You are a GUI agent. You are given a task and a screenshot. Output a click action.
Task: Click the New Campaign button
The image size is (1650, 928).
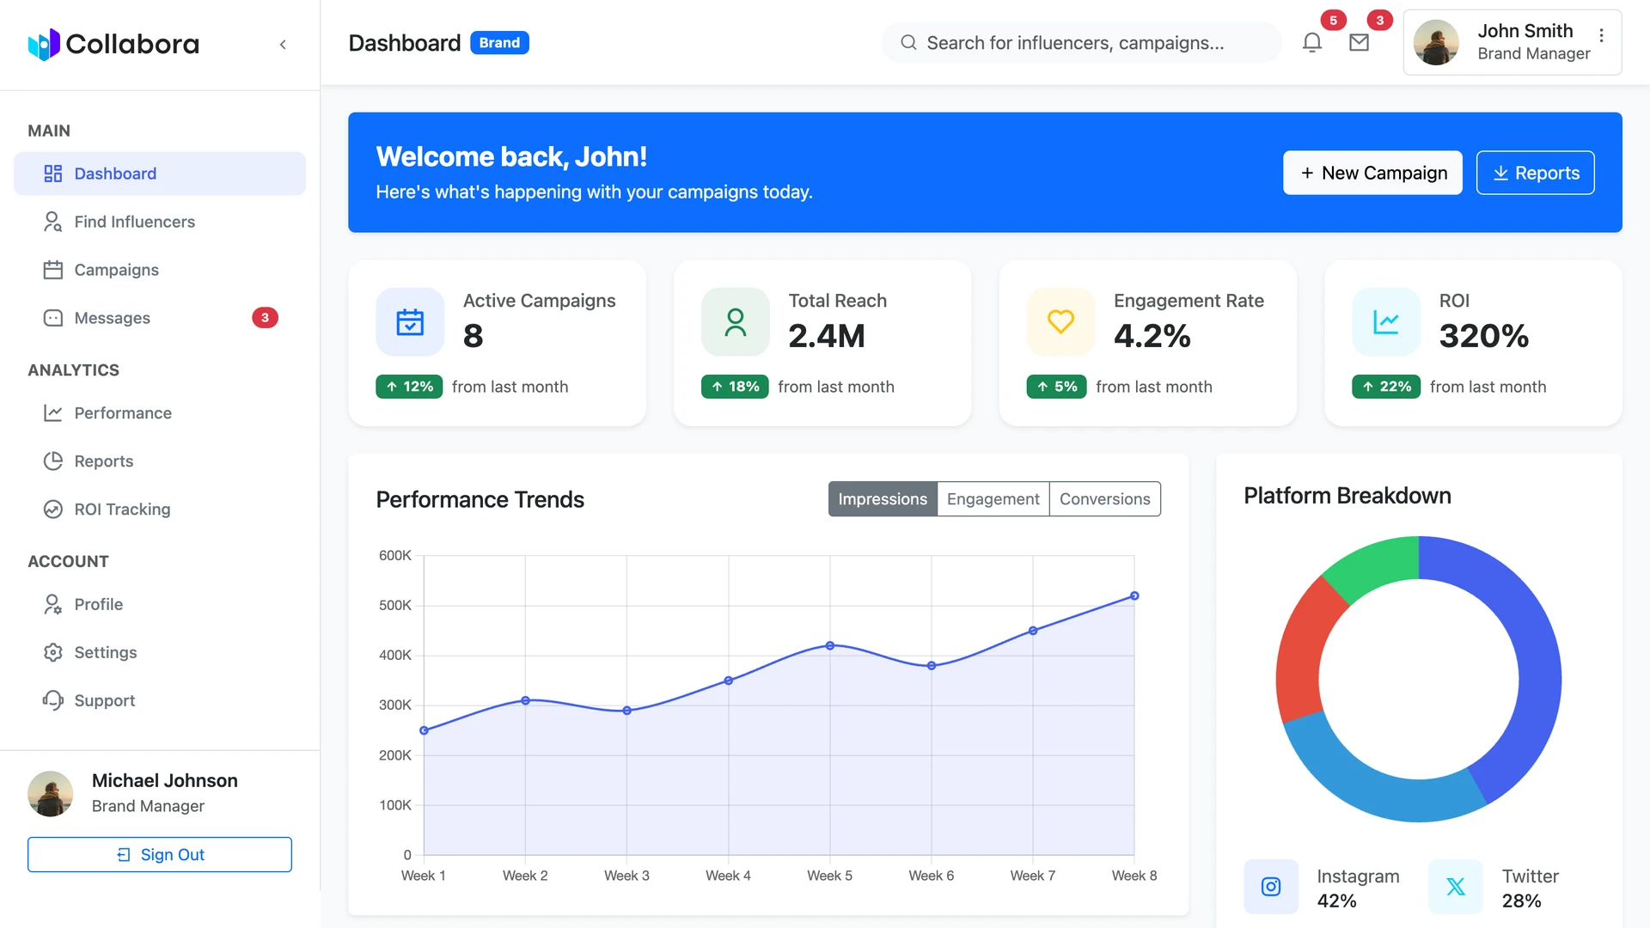click(x=1372, y=173)
